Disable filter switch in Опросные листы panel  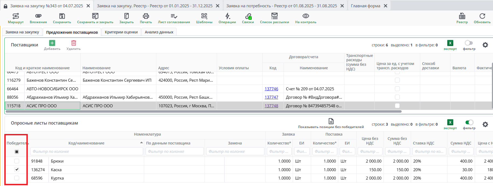[469, 123]
